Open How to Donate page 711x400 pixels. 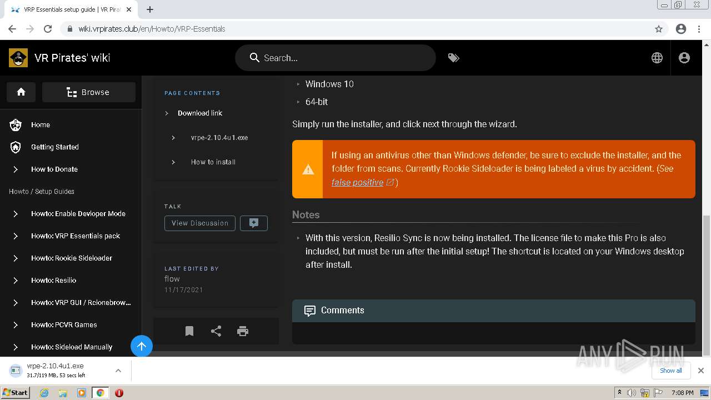pyautogui.click(x=54, y=169)
